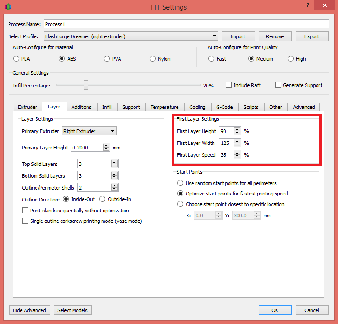Click the Infill Percentage slider handle

[86, 85]
